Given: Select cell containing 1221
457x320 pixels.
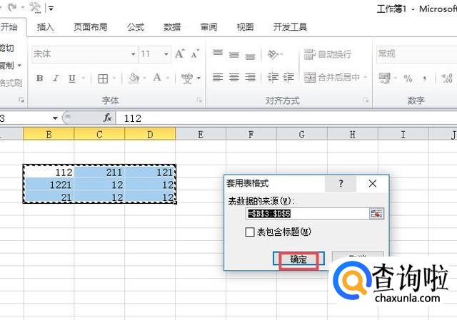Looking at the screenshot, I should (49, 185).
